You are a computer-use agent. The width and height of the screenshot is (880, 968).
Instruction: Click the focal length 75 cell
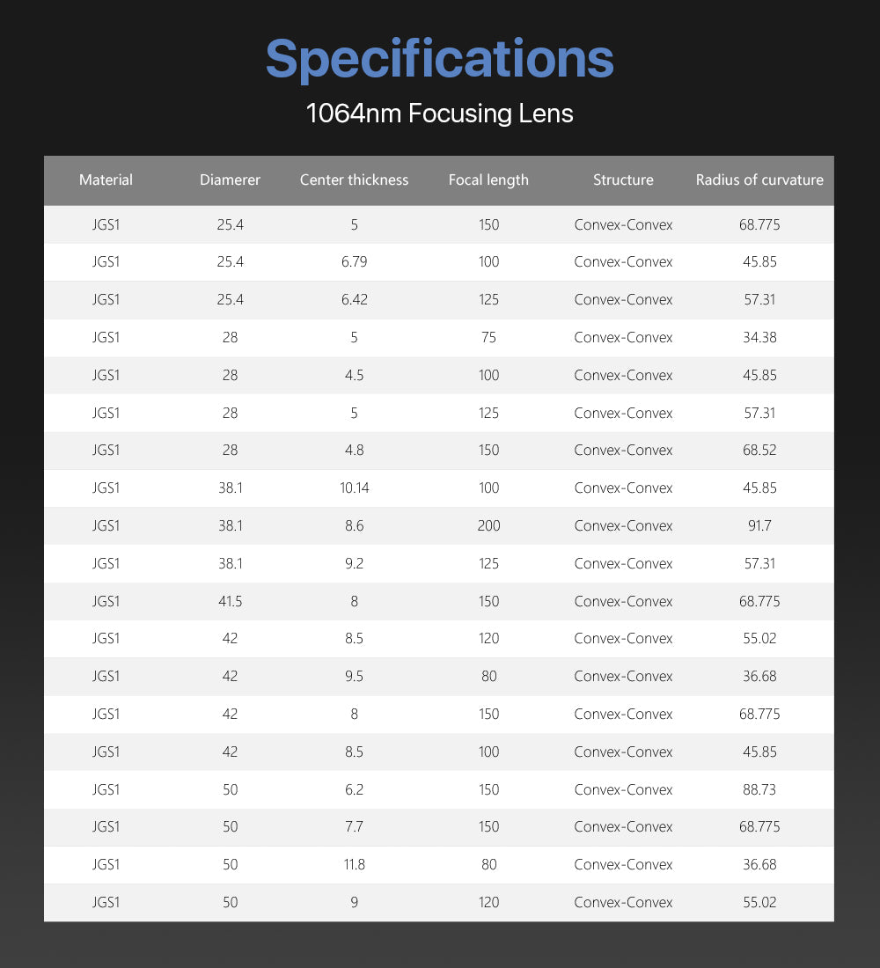click(x=488, y=338)
